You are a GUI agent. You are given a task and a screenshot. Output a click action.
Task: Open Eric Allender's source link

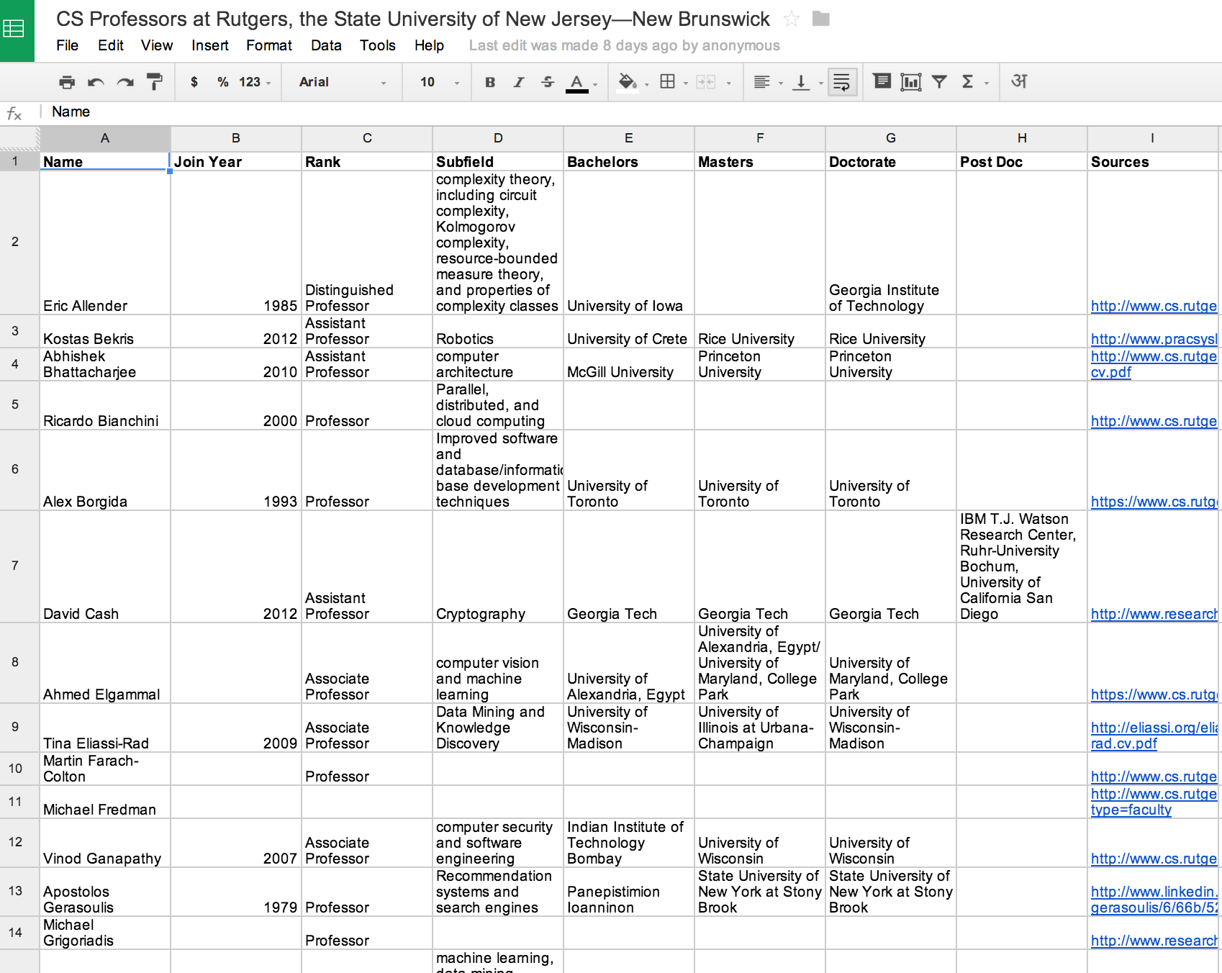click(1154, 306)
